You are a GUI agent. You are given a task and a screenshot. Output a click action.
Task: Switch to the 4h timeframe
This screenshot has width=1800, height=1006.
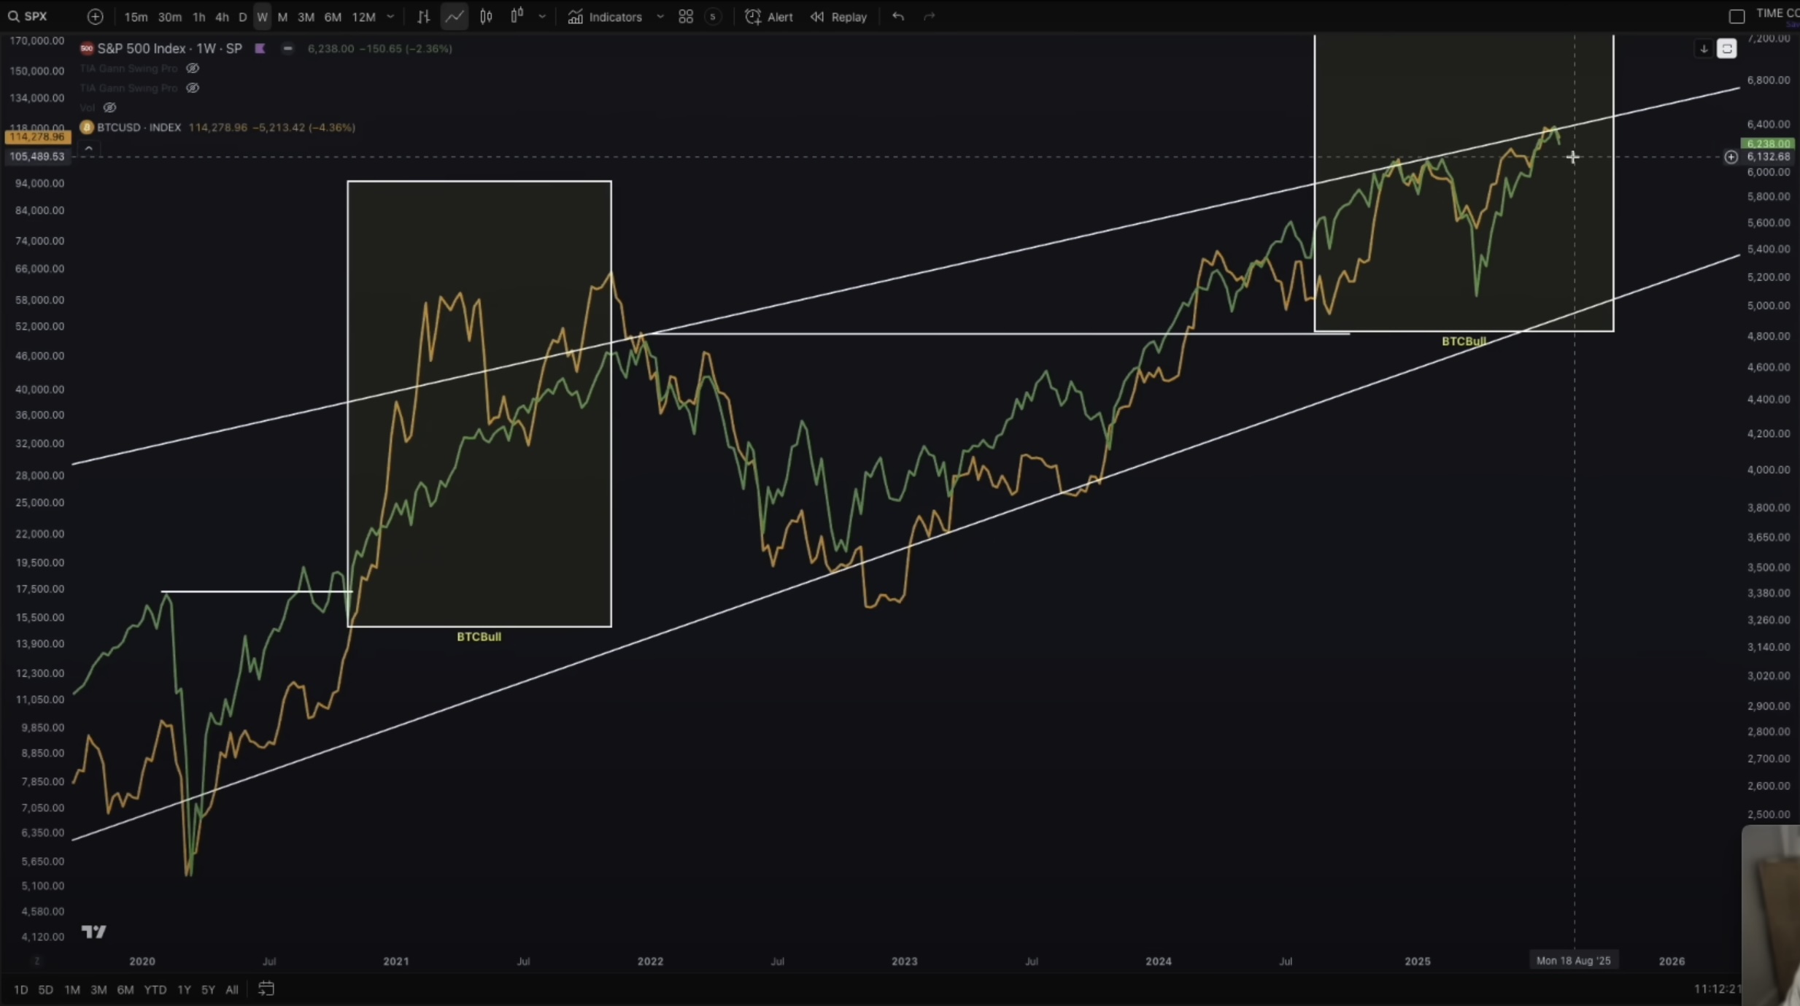(x=222, y=17)
